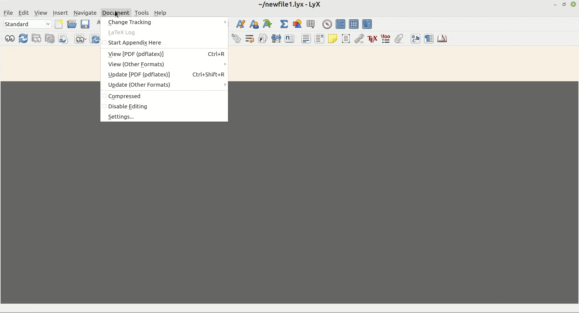Open document Settings from the Document menu
The height and width of the screenshot is (313, 579).
click(121, 116)
